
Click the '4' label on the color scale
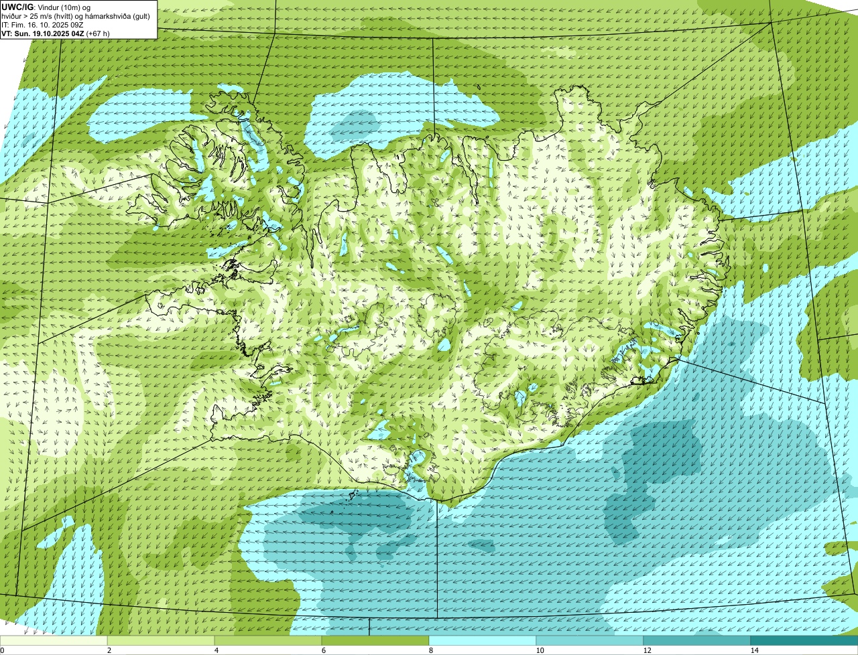(216, 650)
